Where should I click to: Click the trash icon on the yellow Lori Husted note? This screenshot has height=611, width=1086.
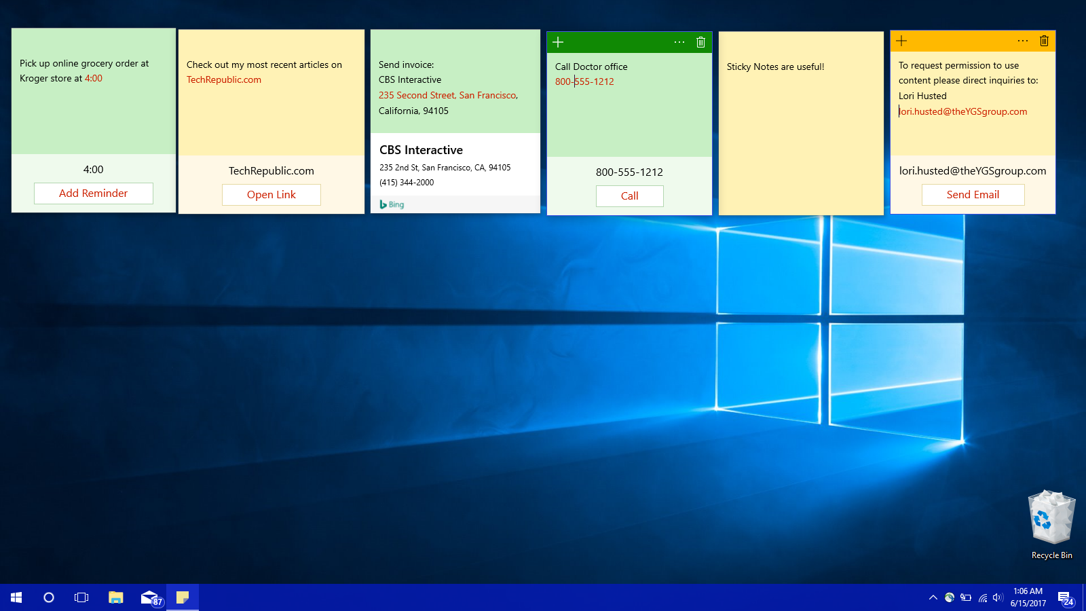1045,40
